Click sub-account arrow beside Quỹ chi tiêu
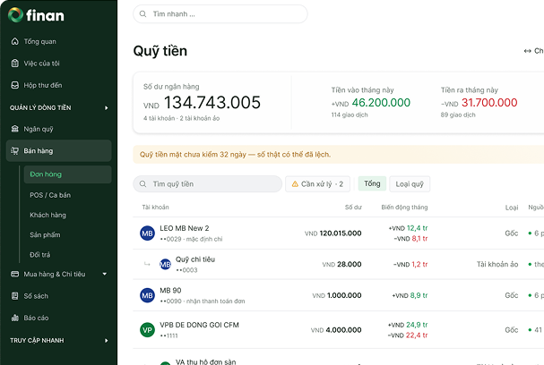This screenshot has height=365, width=544. (147, 264)
